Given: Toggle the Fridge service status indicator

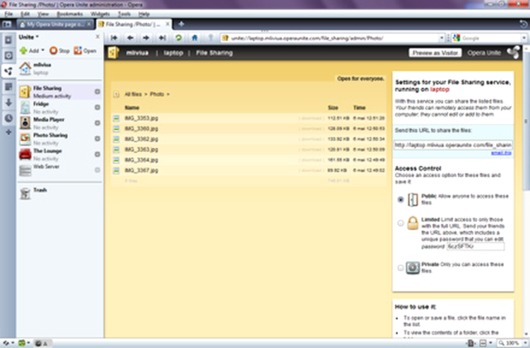Looking at the screenshot, I should [98, 107].
